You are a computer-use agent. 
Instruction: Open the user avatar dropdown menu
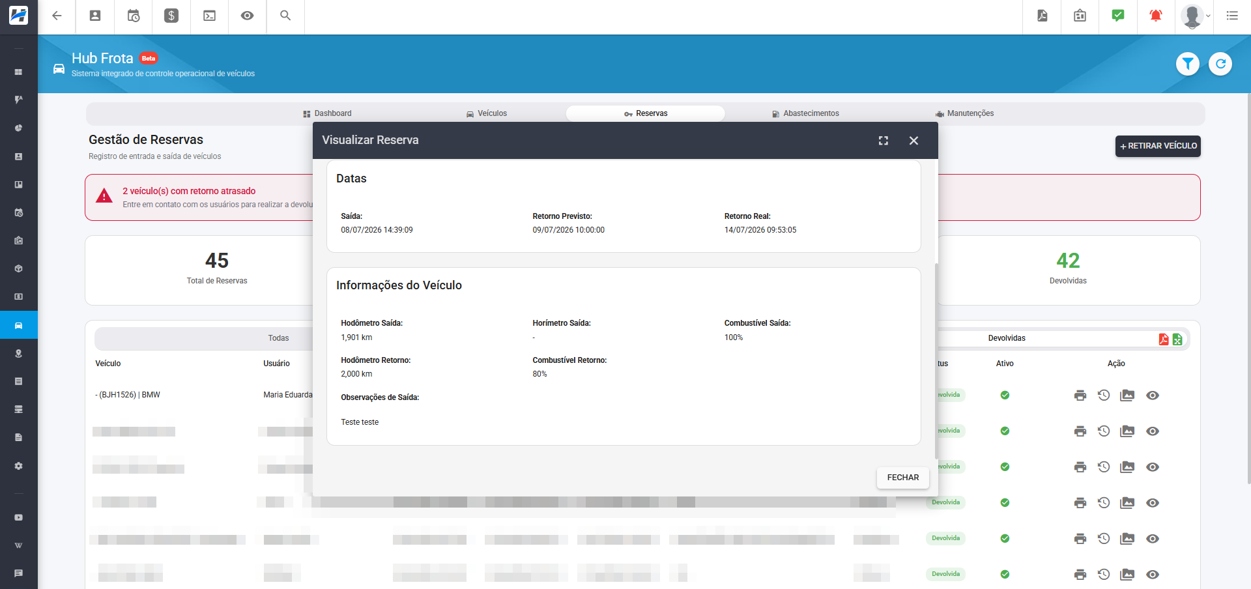coord(1196,16)
